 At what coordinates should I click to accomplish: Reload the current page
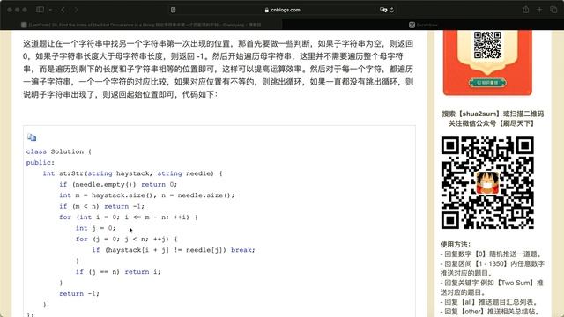click(391, 10)
